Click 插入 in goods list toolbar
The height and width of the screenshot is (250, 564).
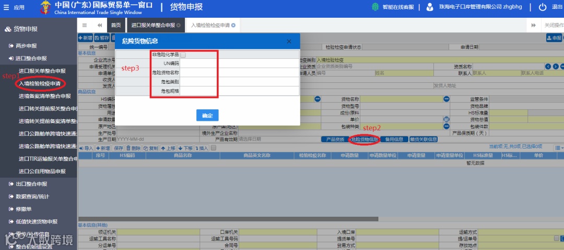pyautogui.click(x=202, y=148)
